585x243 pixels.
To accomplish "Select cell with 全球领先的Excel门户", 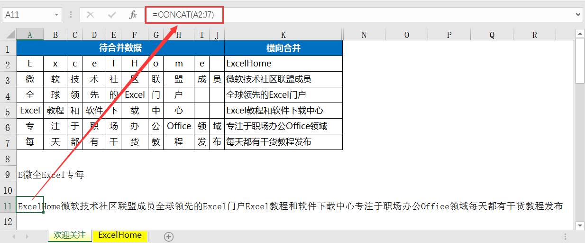I will [x=283, y=95].
